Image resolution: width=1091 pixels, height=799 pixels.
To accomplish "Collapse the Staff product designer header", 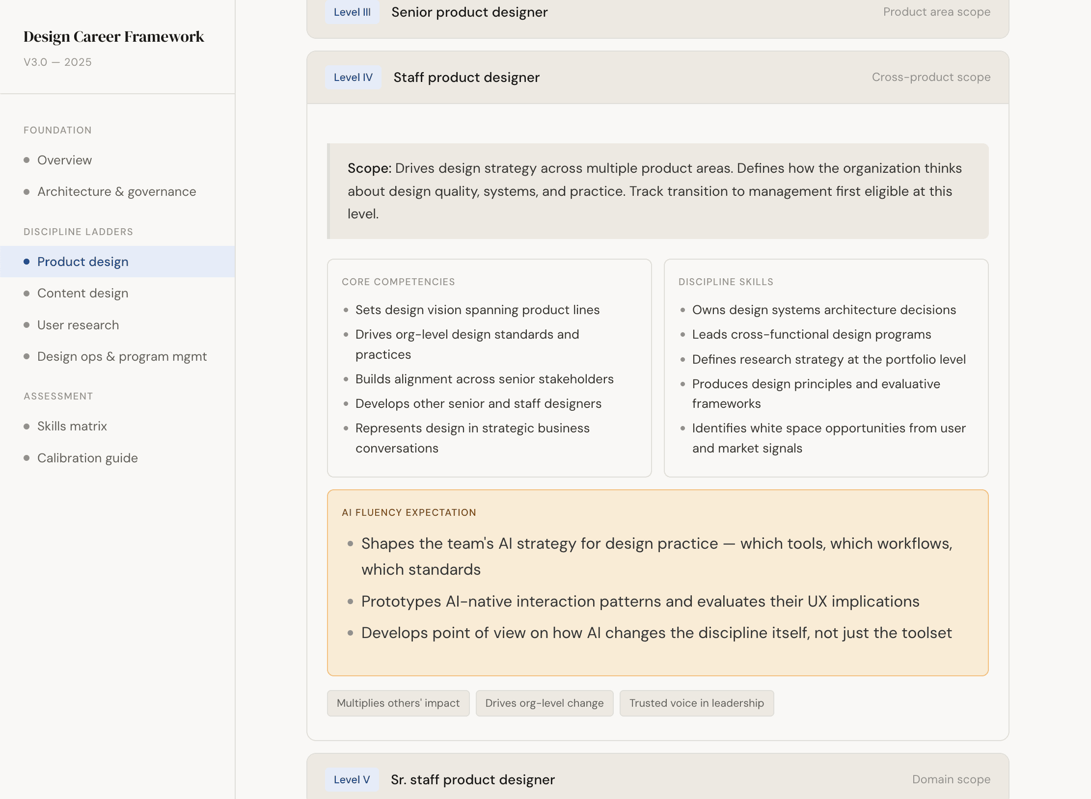I will tap(466, 78).
